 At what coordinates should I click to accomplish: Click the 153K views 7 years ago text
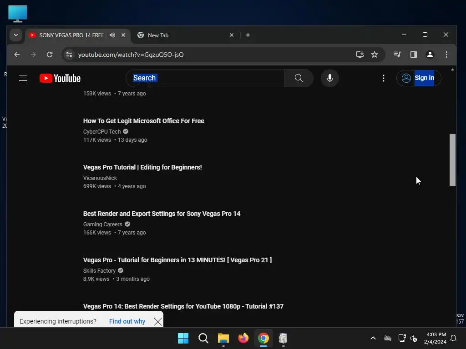(114, 94)
